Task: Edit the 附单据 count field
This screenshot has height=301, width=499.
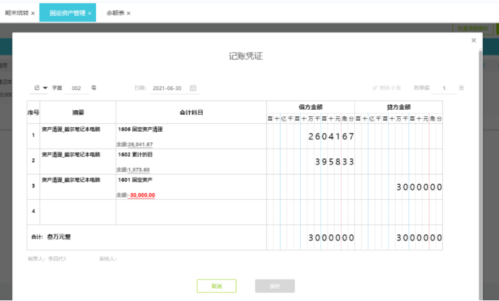Action: point(444,88)
